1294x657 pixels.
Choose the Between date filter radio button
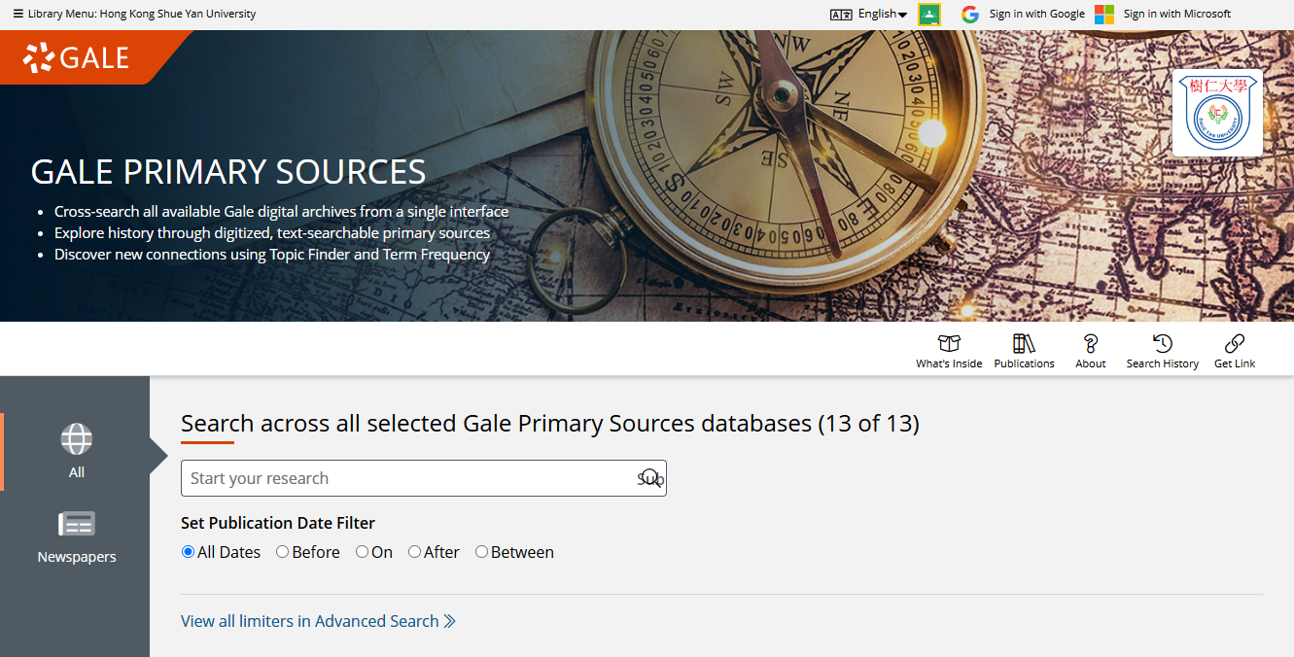click(481, 552)
